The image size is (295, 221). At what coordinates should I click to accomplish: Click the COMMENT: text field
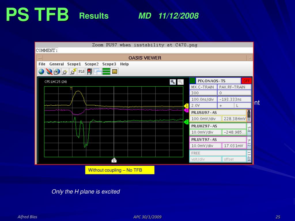point(144,50)
